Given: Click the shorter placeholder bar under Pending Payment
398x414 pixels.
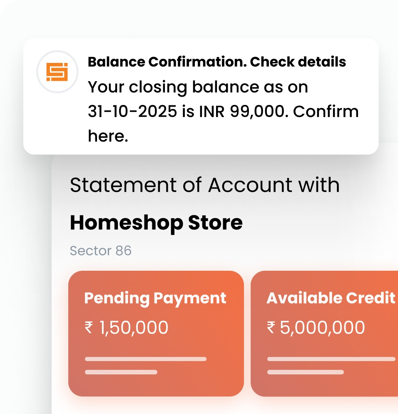Looking at the screenshot, I should 121,372.
